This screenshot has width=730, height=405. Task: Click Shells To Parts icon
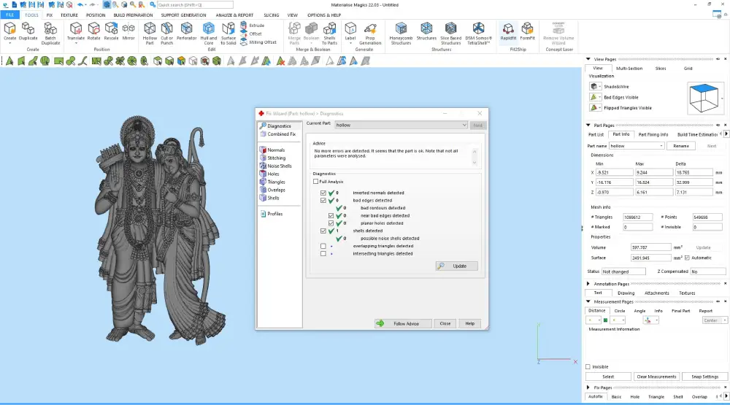pos(329,34)
